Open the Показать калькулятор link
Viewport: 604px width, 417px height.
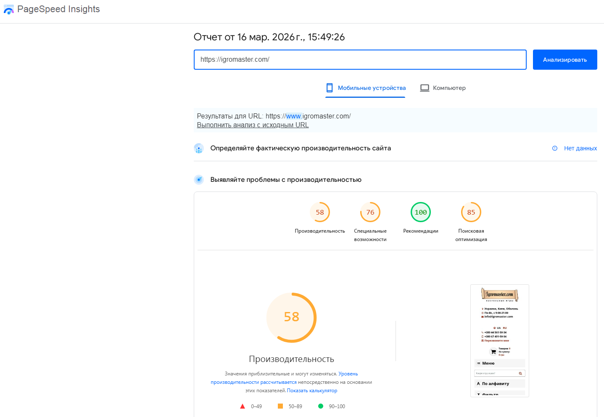(x=312, y=391)
